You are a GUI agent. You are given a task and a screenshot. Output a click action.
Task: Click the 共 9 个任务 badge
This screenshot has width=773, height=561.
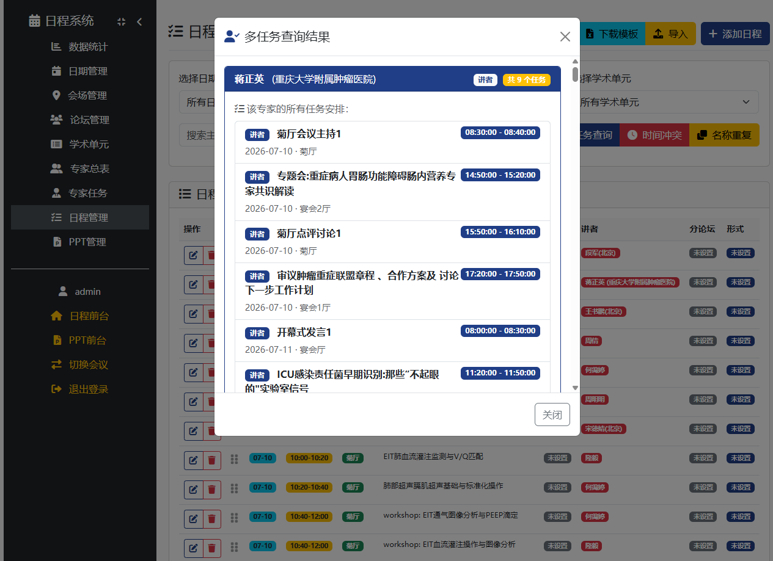527,80
